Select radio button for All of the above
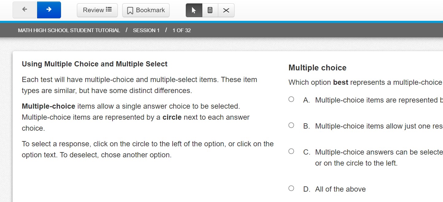The width and height of the screenshot is (443, 202). tap(291, 188)
